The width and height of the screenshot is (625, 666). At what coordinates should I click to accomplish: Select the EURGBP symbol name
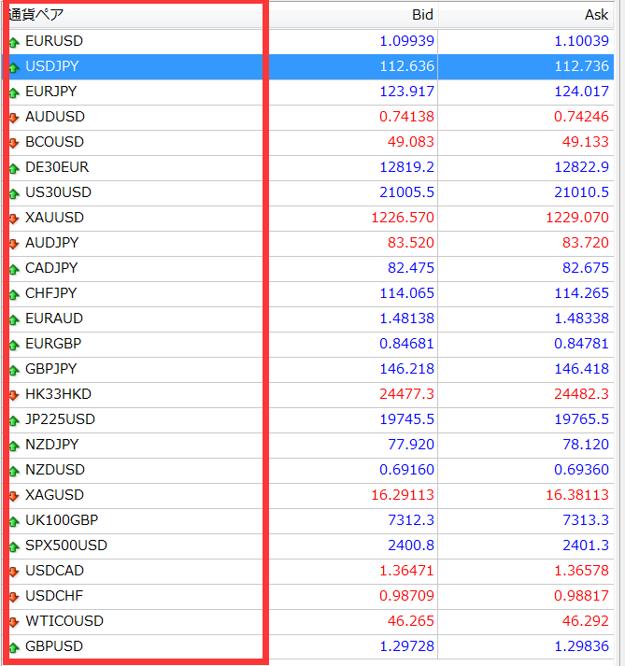(53, 344)
